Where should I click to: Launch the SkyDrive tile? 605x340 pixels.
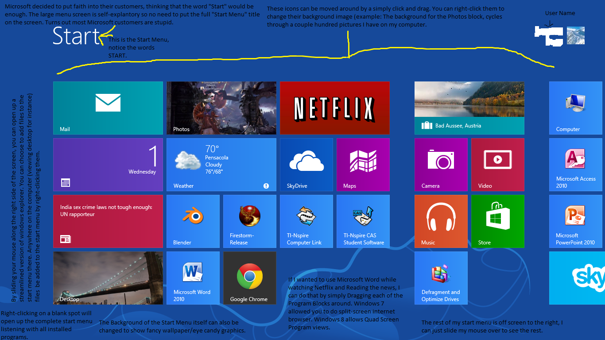[306, 165]
